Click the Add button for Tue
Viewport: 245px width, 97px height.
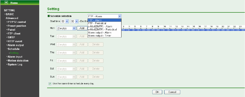tap(82, 36)
